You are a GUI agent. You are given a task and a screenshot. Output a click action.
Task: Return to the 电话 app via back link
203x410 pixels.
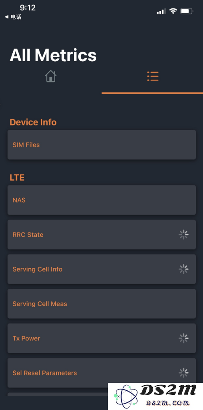(13, 17)
